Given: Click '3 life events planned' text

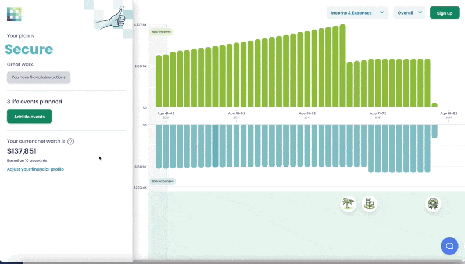Looking at the screenshot, I should (34, 102).
